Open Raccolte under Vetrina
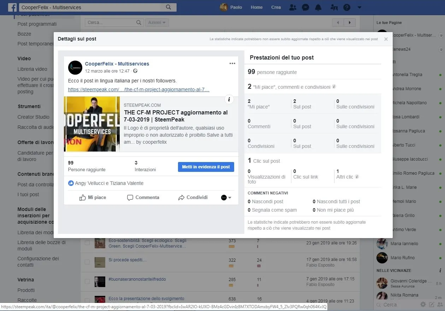 coord(27,300)
